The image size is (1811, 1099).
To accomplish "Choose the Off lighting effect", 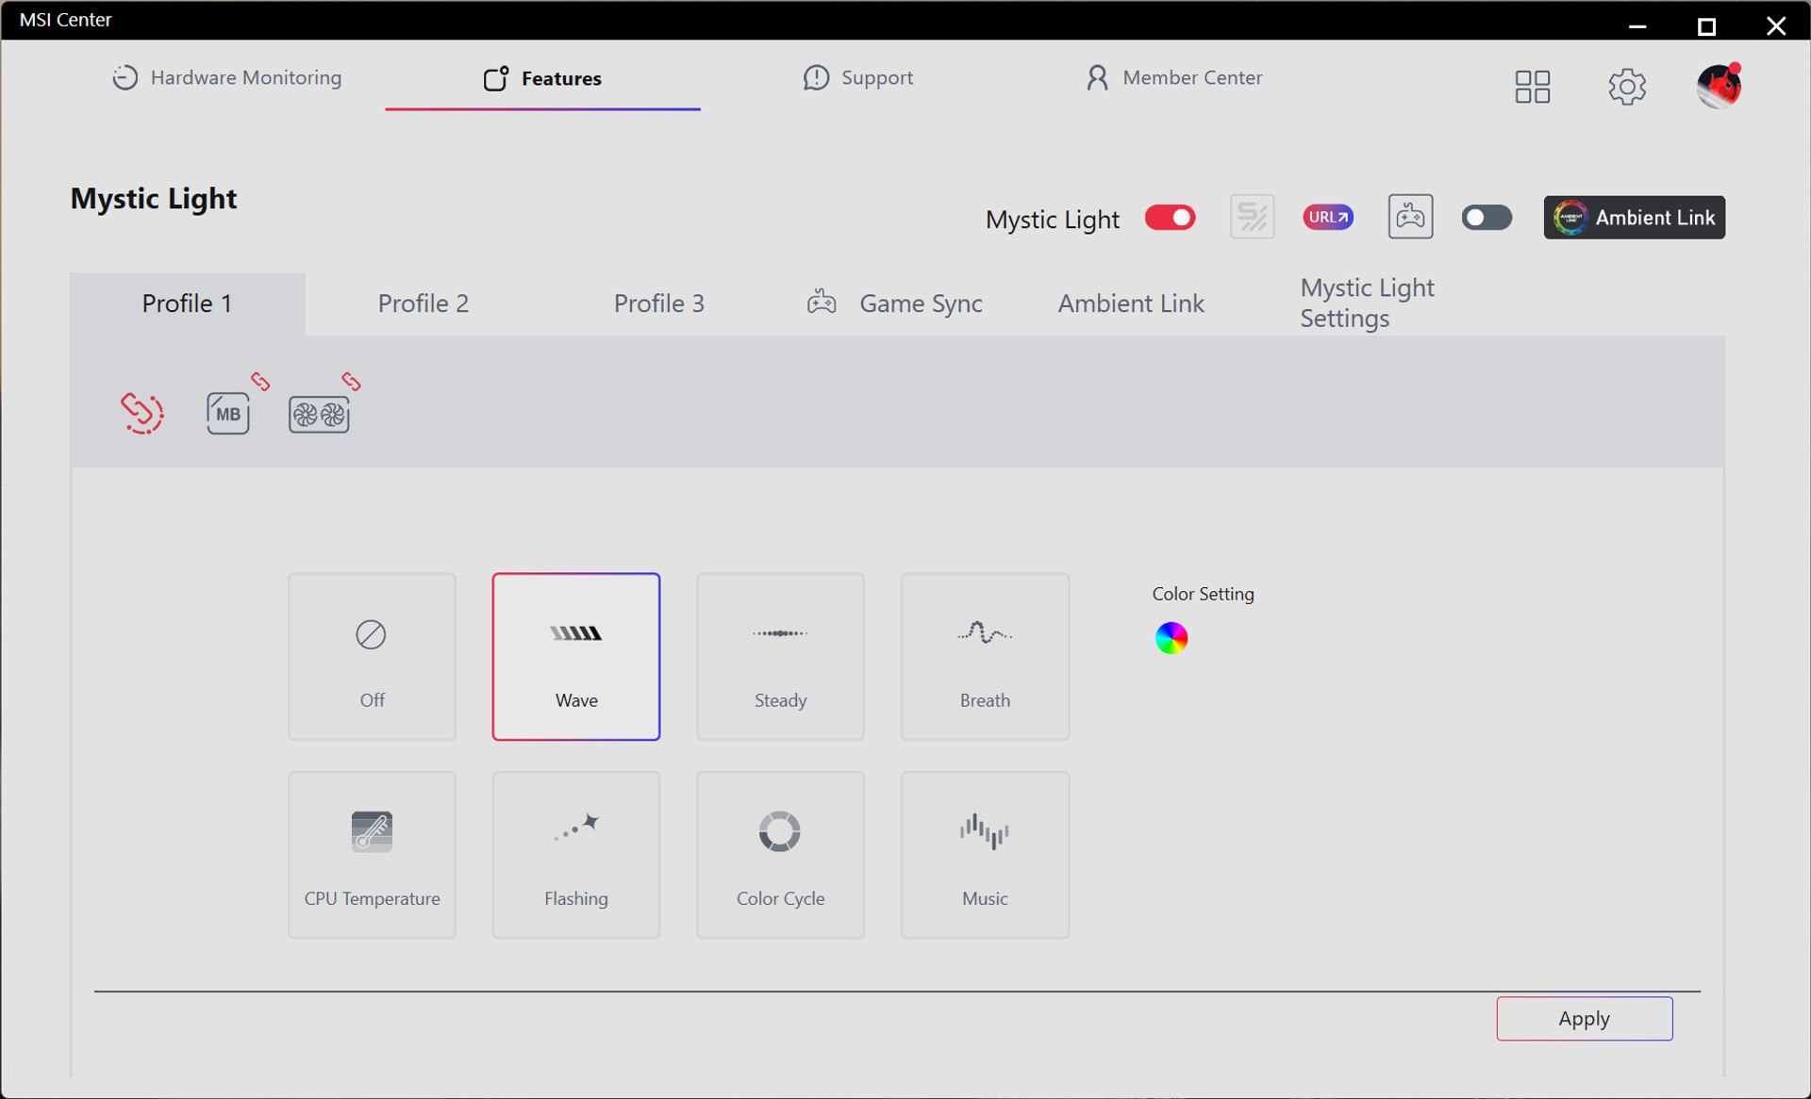I will [x=372, y=657].
